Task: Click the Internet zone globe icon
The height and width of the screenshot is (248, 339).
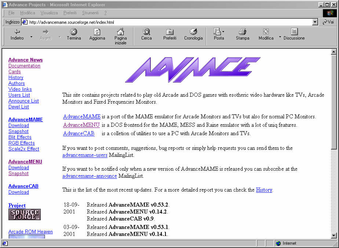Action: tap(278, 243)
